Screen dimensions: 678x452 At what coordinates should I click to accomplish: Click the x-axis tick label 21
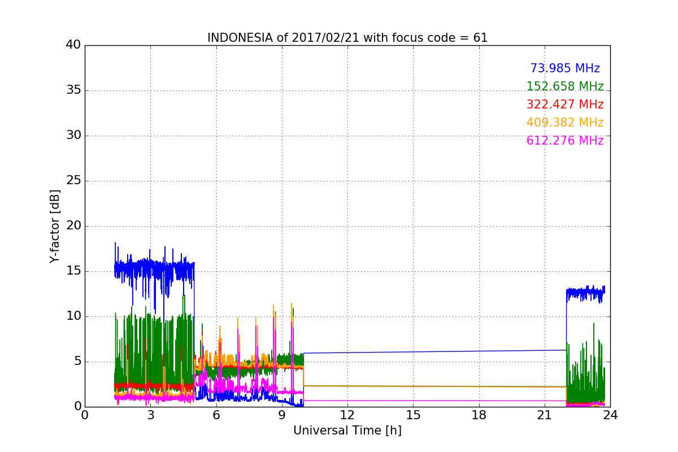(x=545, y=415)
